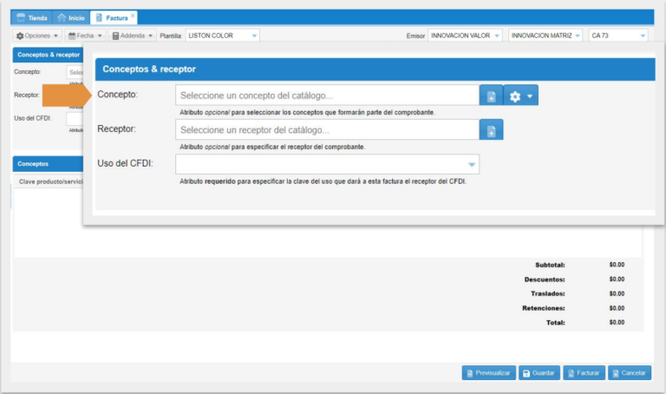
Task: Open the Addenda dropdown menu
Action: (134, 36)
